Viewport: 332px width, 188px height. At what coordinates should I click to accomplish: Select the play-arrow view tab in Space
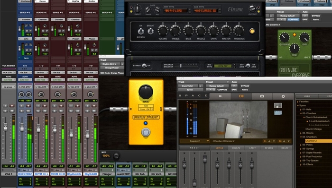221,96
